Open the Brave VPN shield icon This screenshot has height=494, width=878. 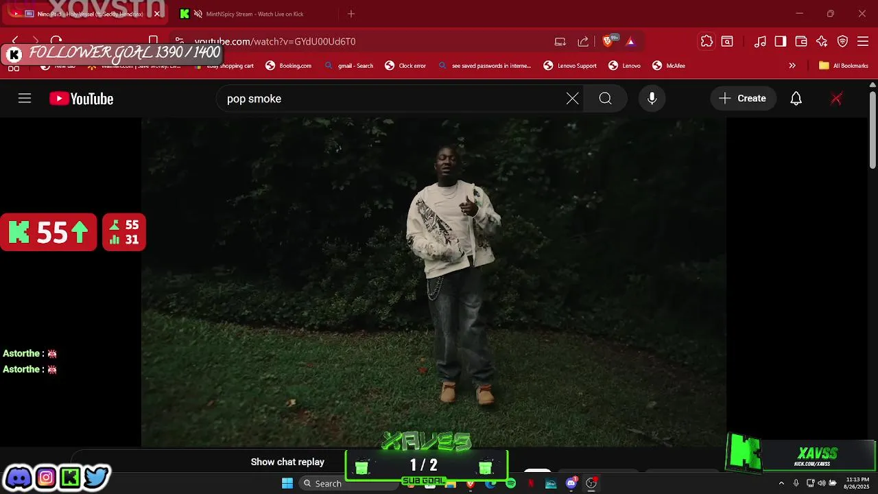(x=842, y=41)
